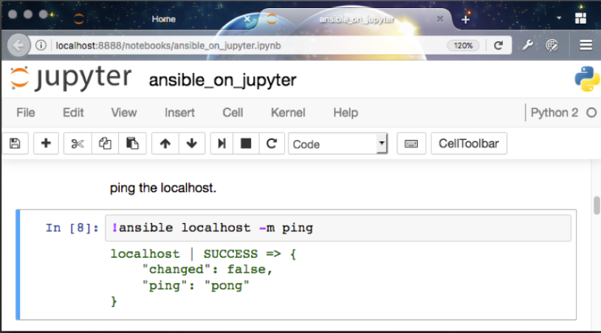Open the Help menu
This screenshot has width=601, height=333.
346,113
